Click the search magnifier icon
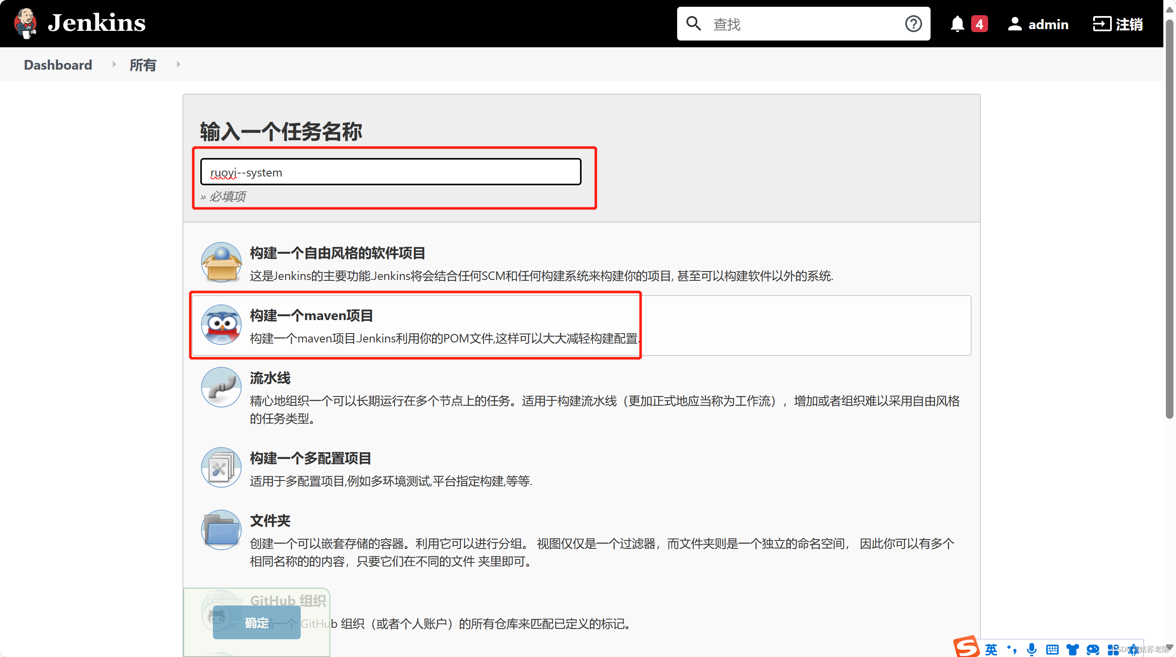The width and height of the screenshot is (1176, 657). coord(694,24)
